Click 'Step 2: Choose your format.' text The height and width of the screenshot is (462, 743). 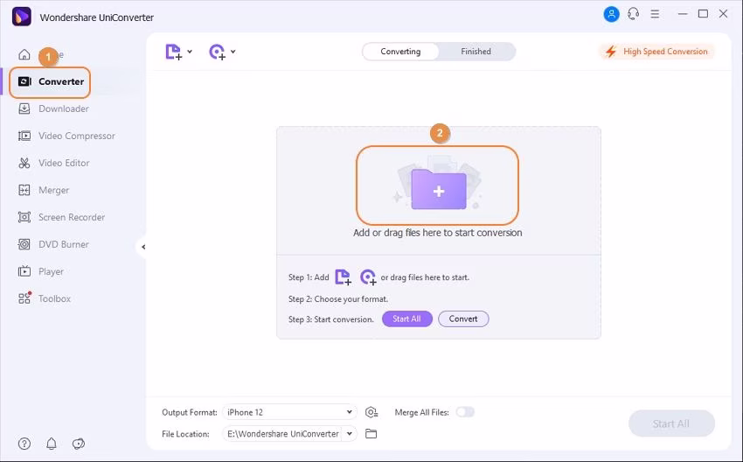[x=338, y=299]
